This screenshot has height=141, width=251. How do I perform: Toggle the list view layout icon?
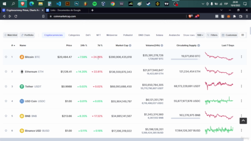pos(243,35)
